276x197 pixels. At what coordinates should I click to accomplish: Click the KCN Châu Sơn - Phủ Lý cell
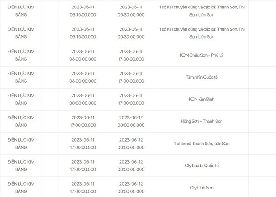pyautogui.click(x=202, y=55)
